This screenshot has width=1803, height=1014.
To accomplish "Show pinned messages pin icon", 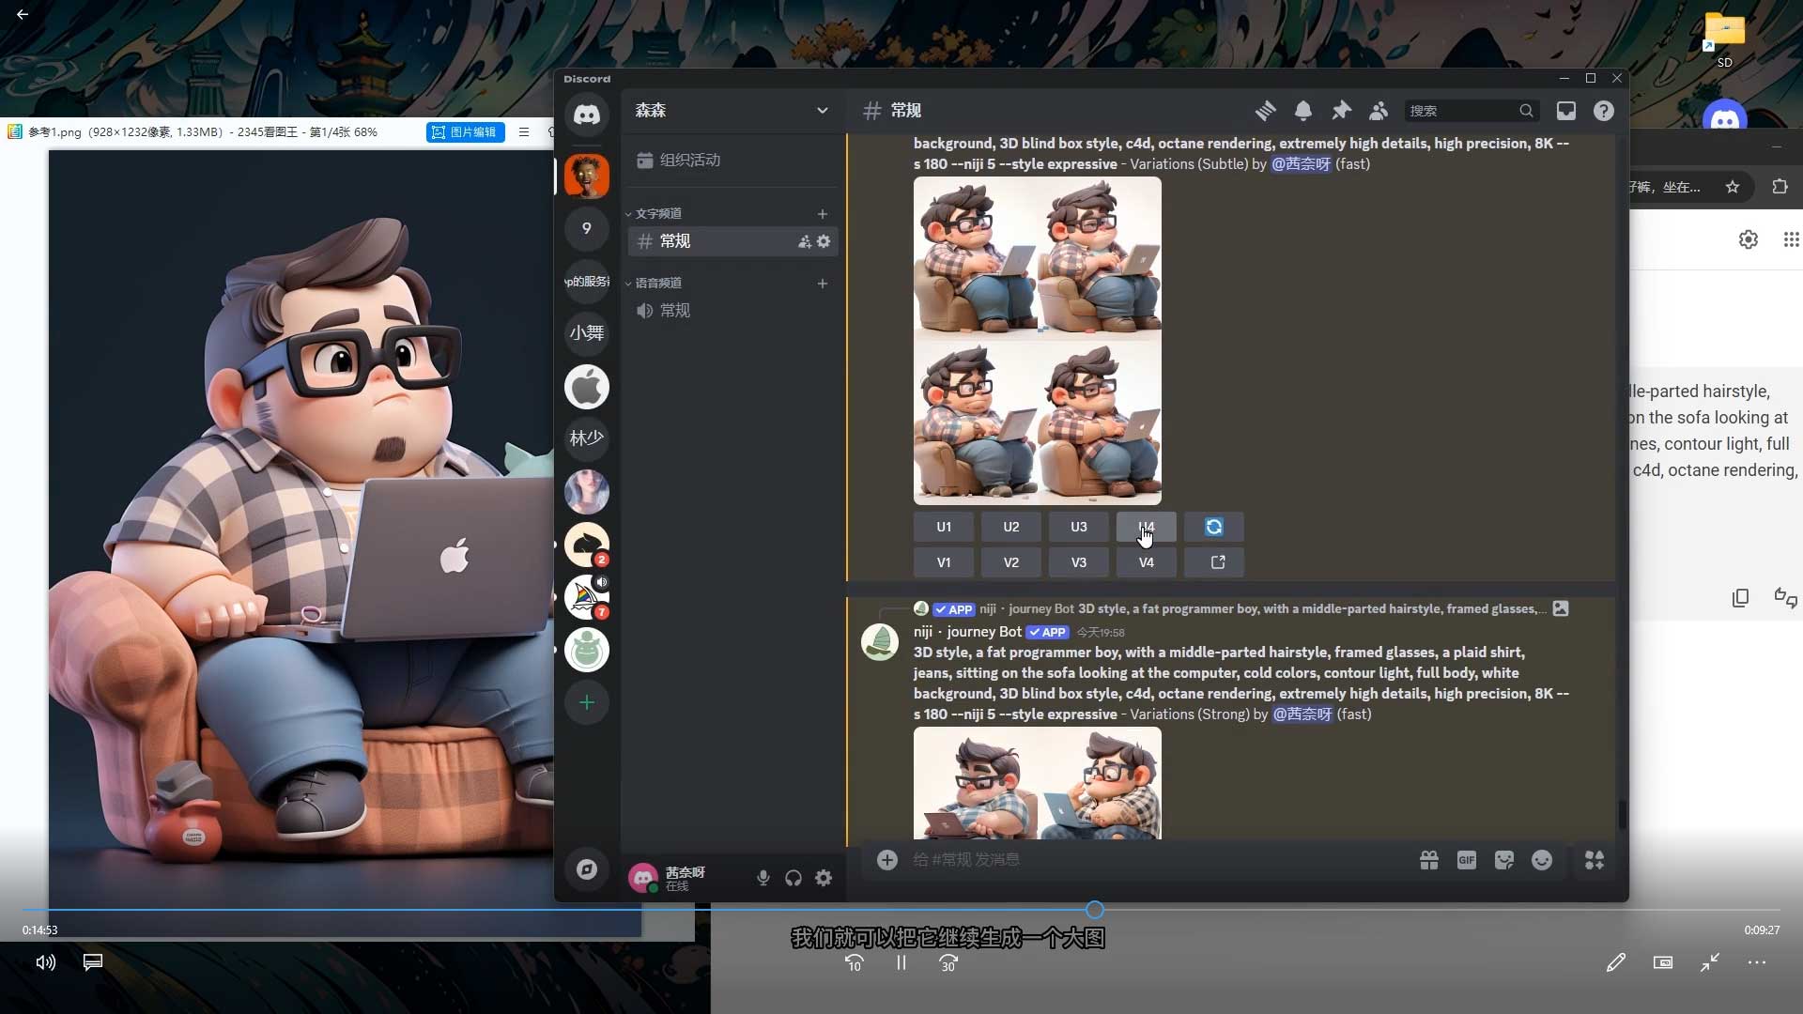I will (x=1341, y=111).
